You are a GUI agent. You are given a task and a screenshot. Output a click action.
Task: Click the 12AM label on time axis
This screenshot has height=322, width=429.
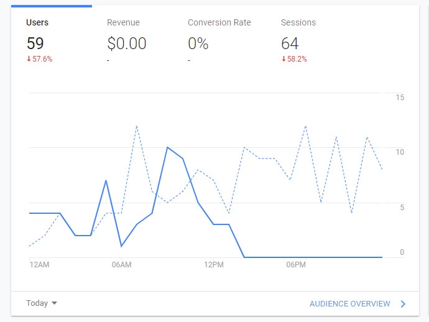coord(39,265)
